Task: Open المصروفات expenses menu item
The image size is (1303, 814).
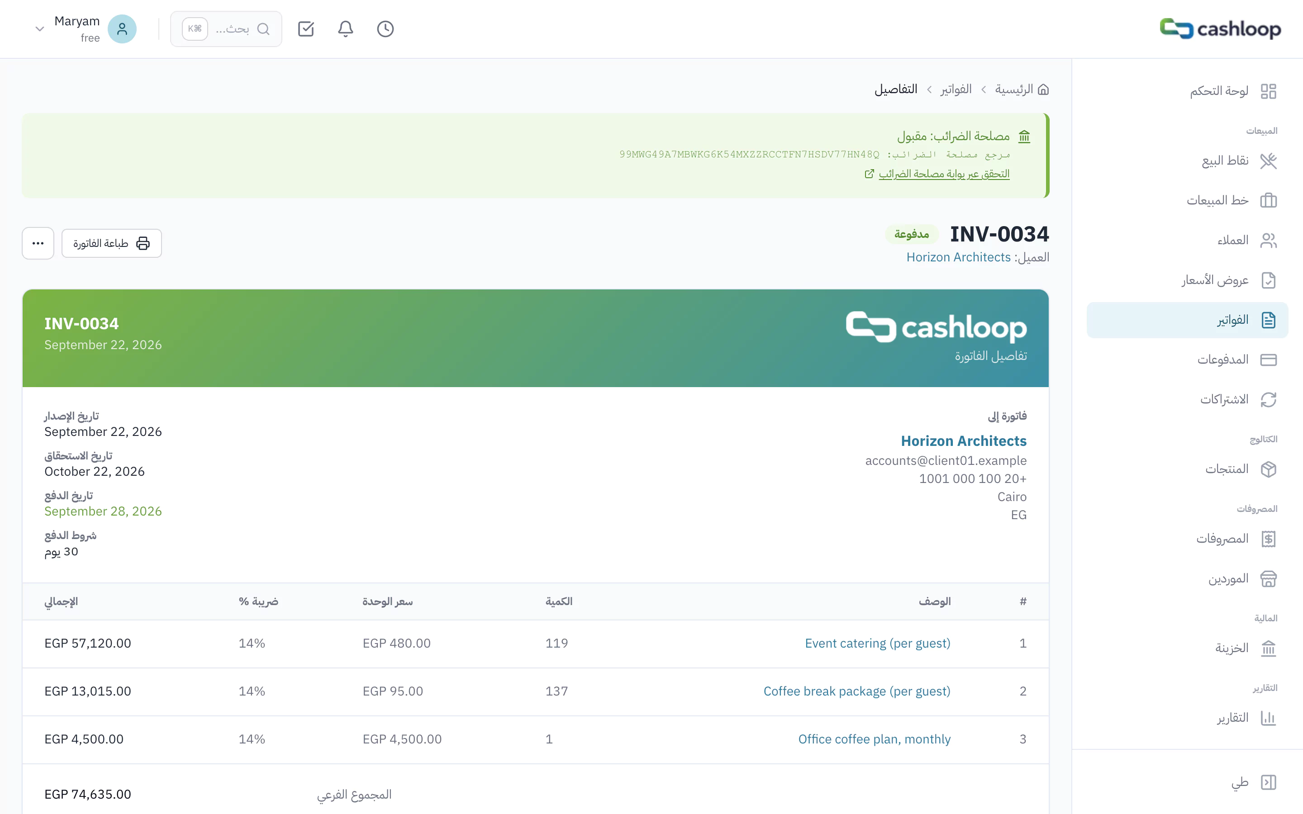Action: point(1187,538)
